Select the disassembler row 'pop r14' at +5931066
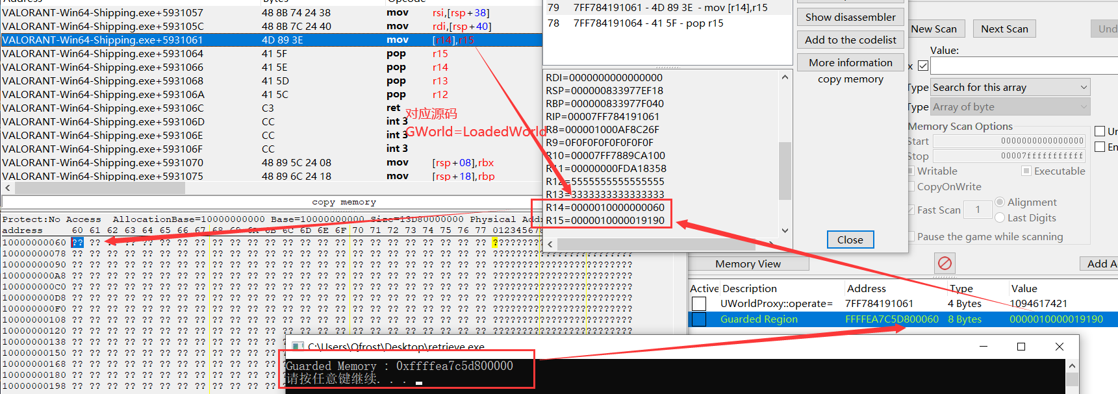Viewport: 1118px width, 394px height. coord(272,67)
